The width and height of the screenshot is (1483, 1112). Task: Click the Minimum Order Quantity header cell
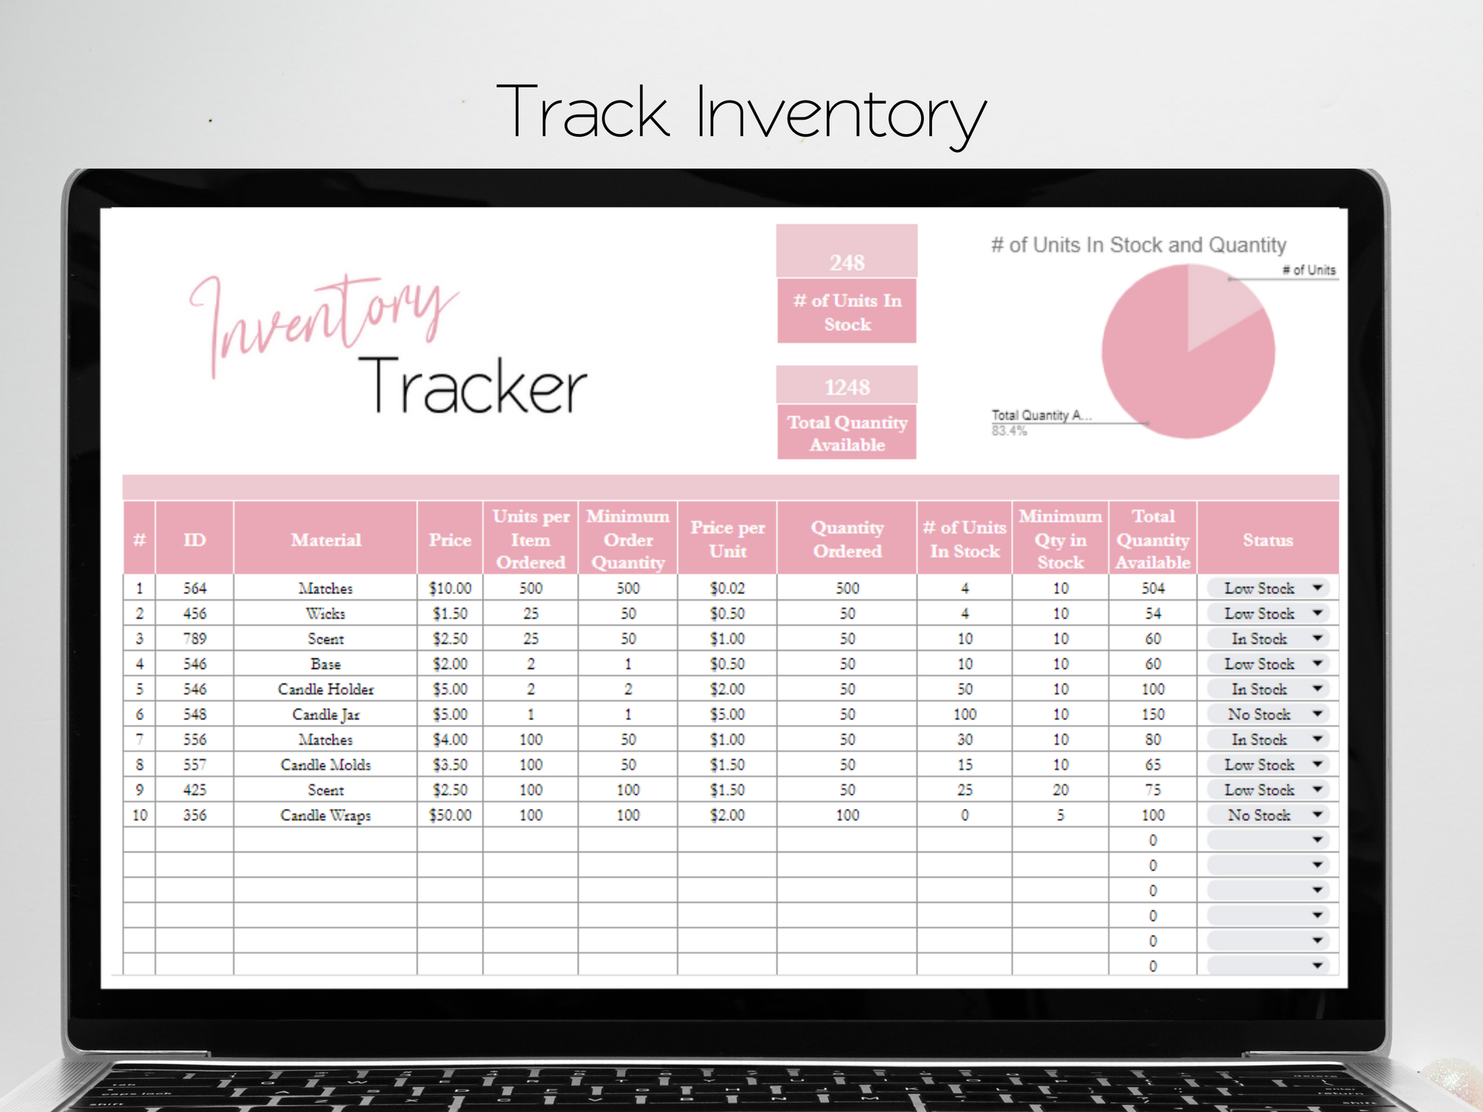pyautogui.click(x=627, y=540)
